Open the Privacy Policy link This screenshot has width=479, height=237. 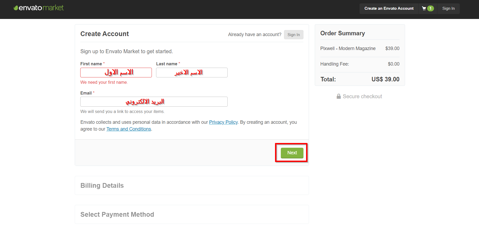coord(223,122)
